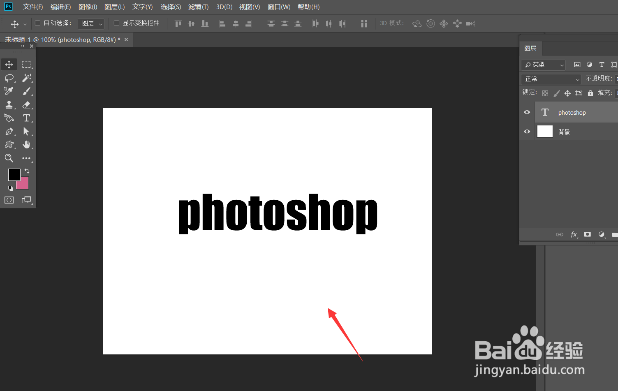Toggle lock image pixels brush icon
The height and width of the screenshot is (391, 618).
556,93
